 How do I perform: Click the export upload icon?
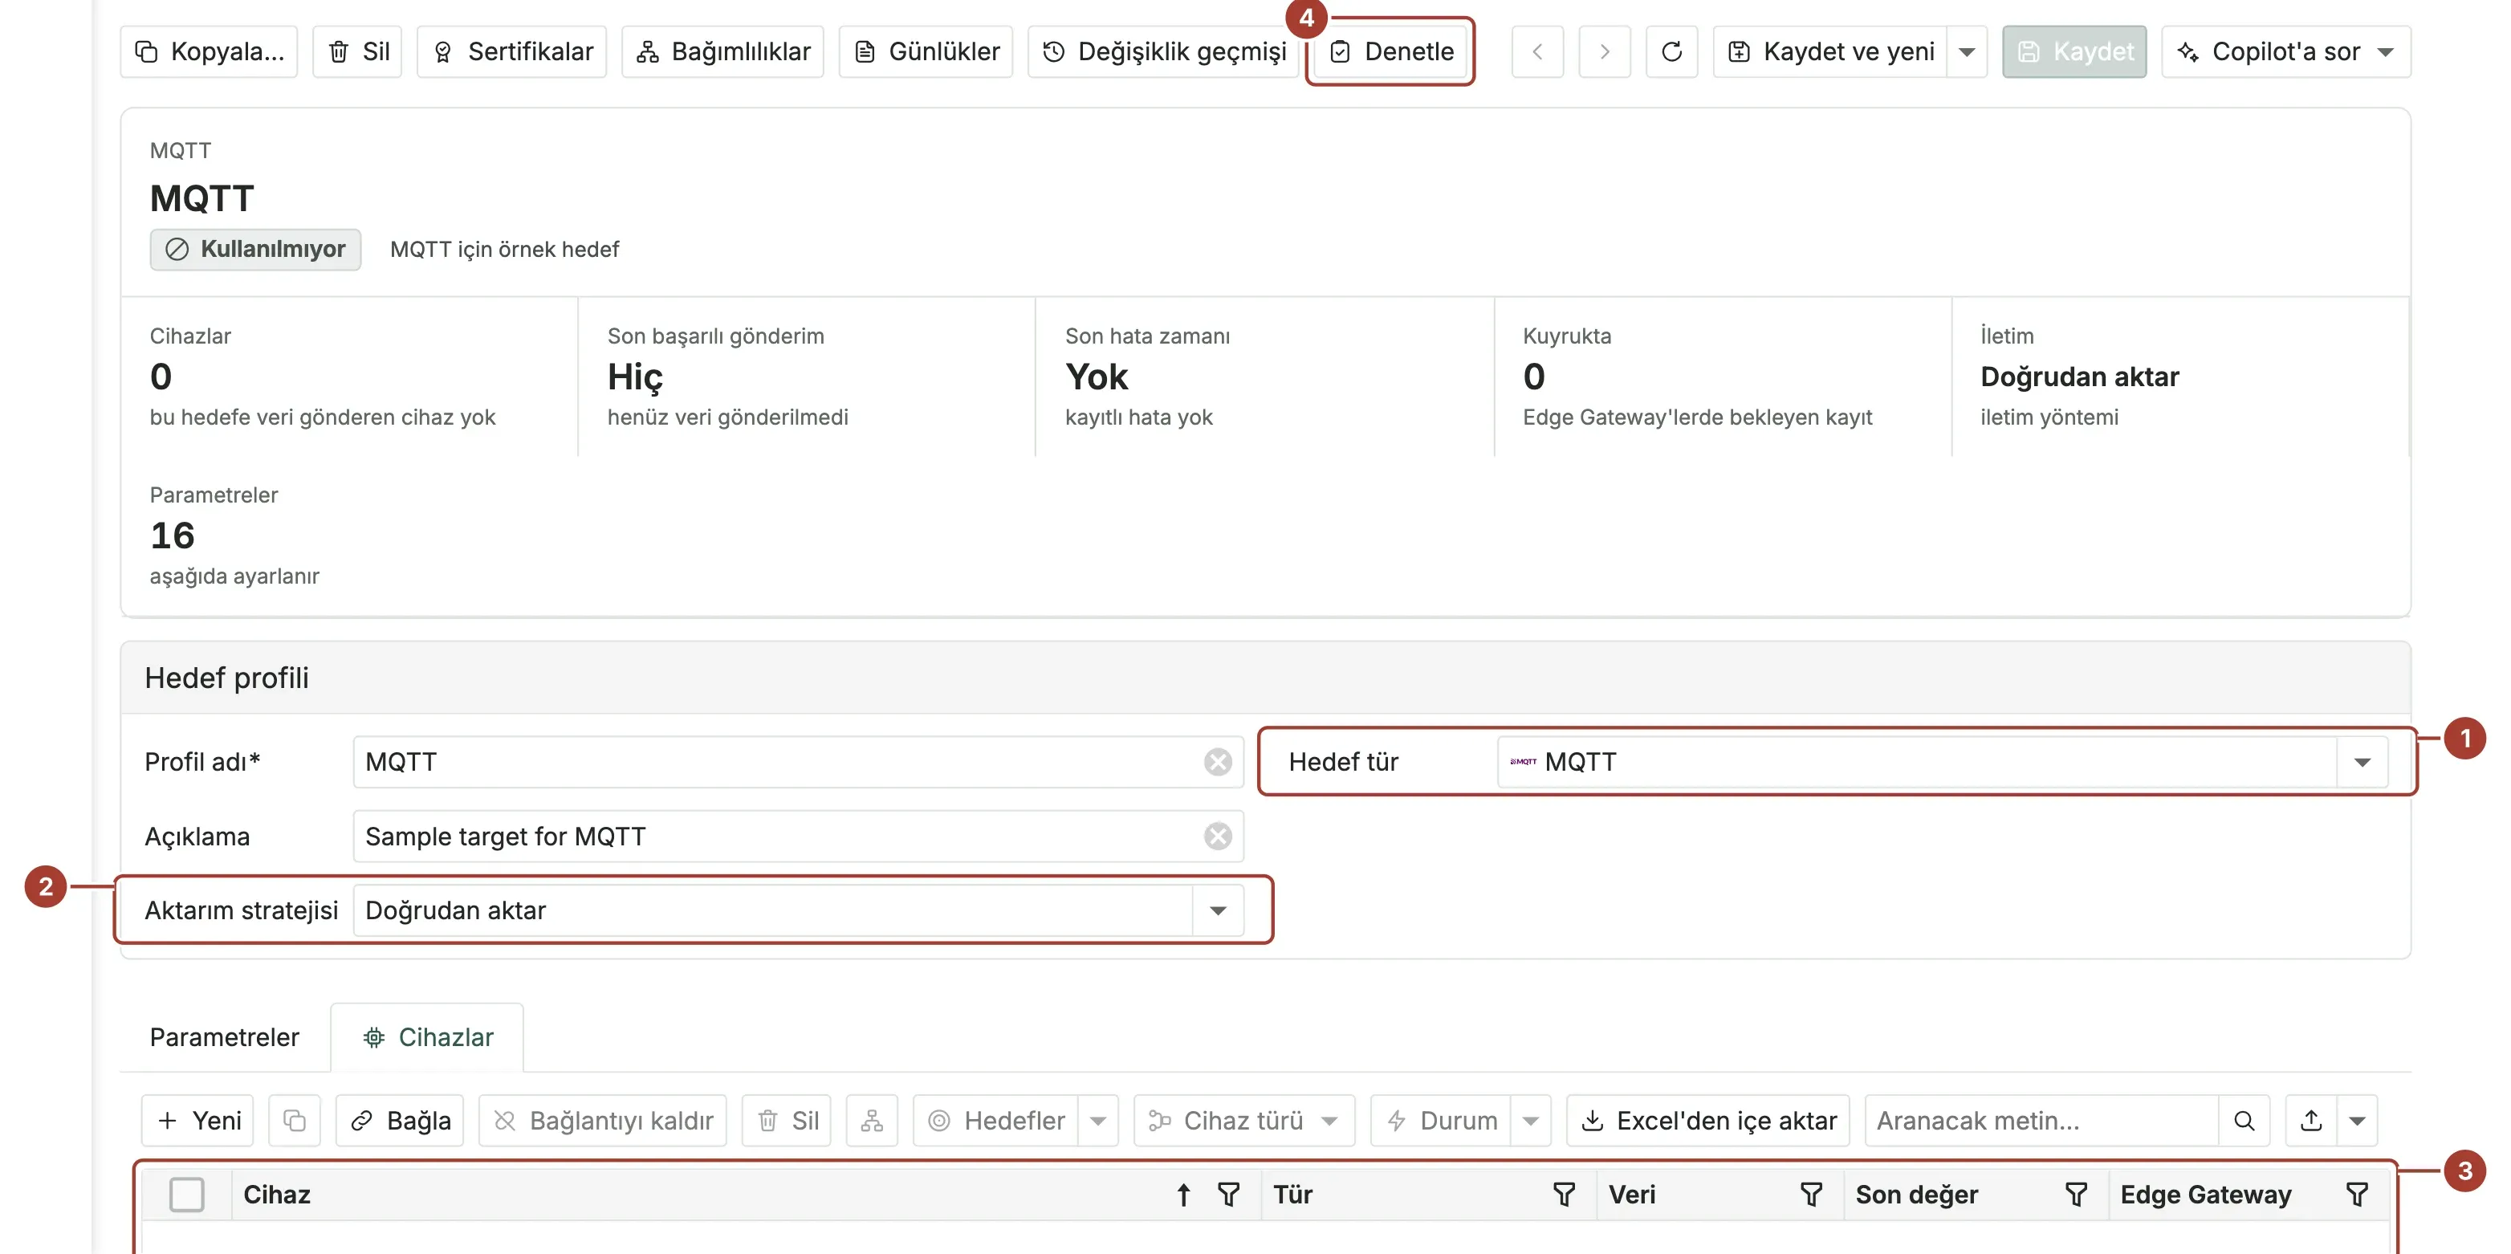pos(2311,1121)
